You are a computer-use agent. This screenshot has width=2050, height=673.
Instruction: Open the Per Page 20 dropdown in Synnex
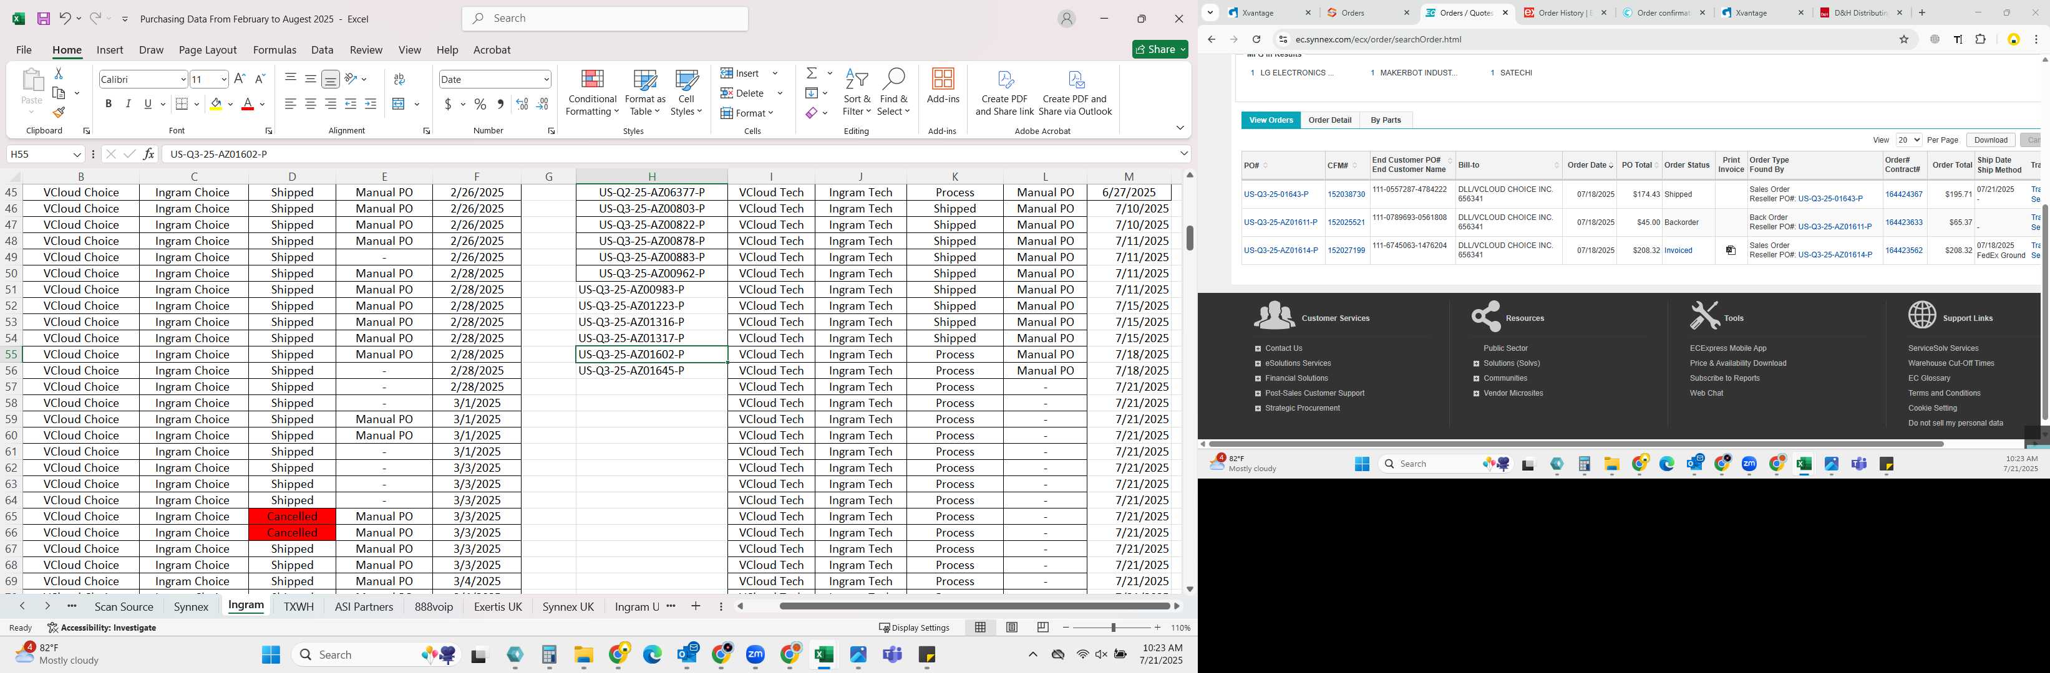click(x=1908, y=140)
